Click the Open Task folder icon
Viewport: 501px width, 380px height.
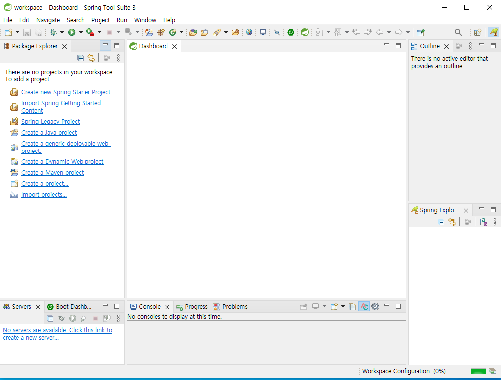[204, 32]
